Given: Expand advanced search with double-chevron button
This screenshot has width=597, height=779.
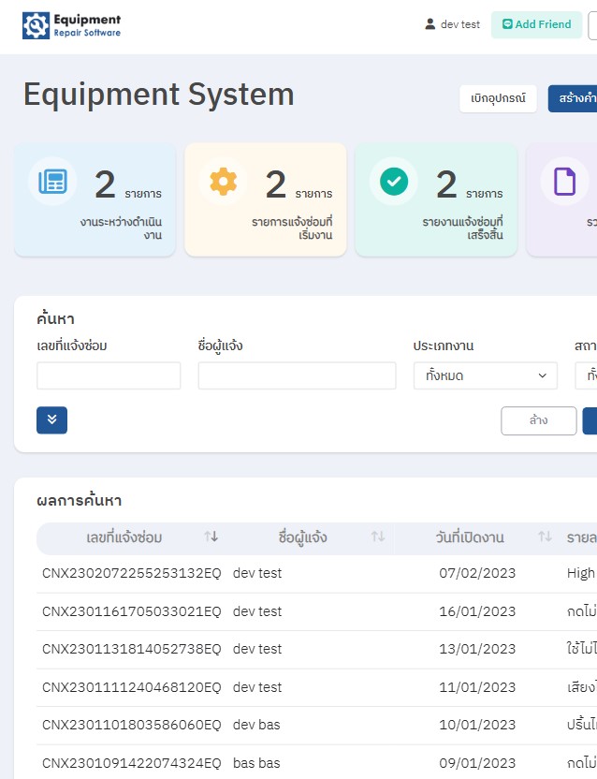Looking at the screenshot, I should tap(51, 420).
